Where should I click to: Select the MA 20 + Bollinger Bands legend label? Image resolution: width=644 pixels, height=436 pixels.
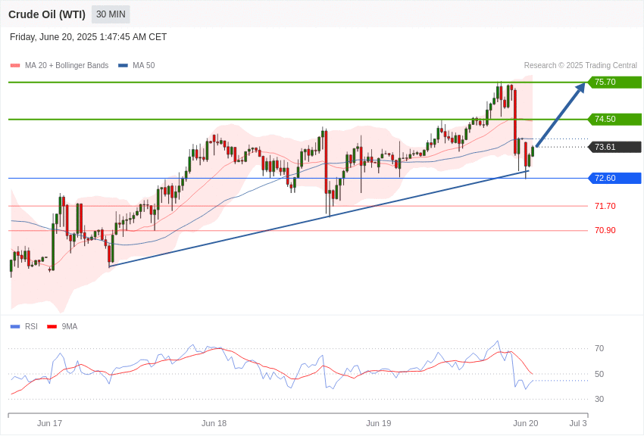pyautogui.click(x=67, y=66)
